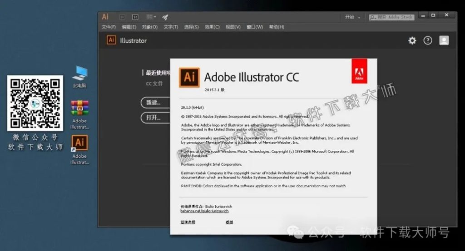Click the Bridge icon in Illustrator's top bar

[122, 17]
